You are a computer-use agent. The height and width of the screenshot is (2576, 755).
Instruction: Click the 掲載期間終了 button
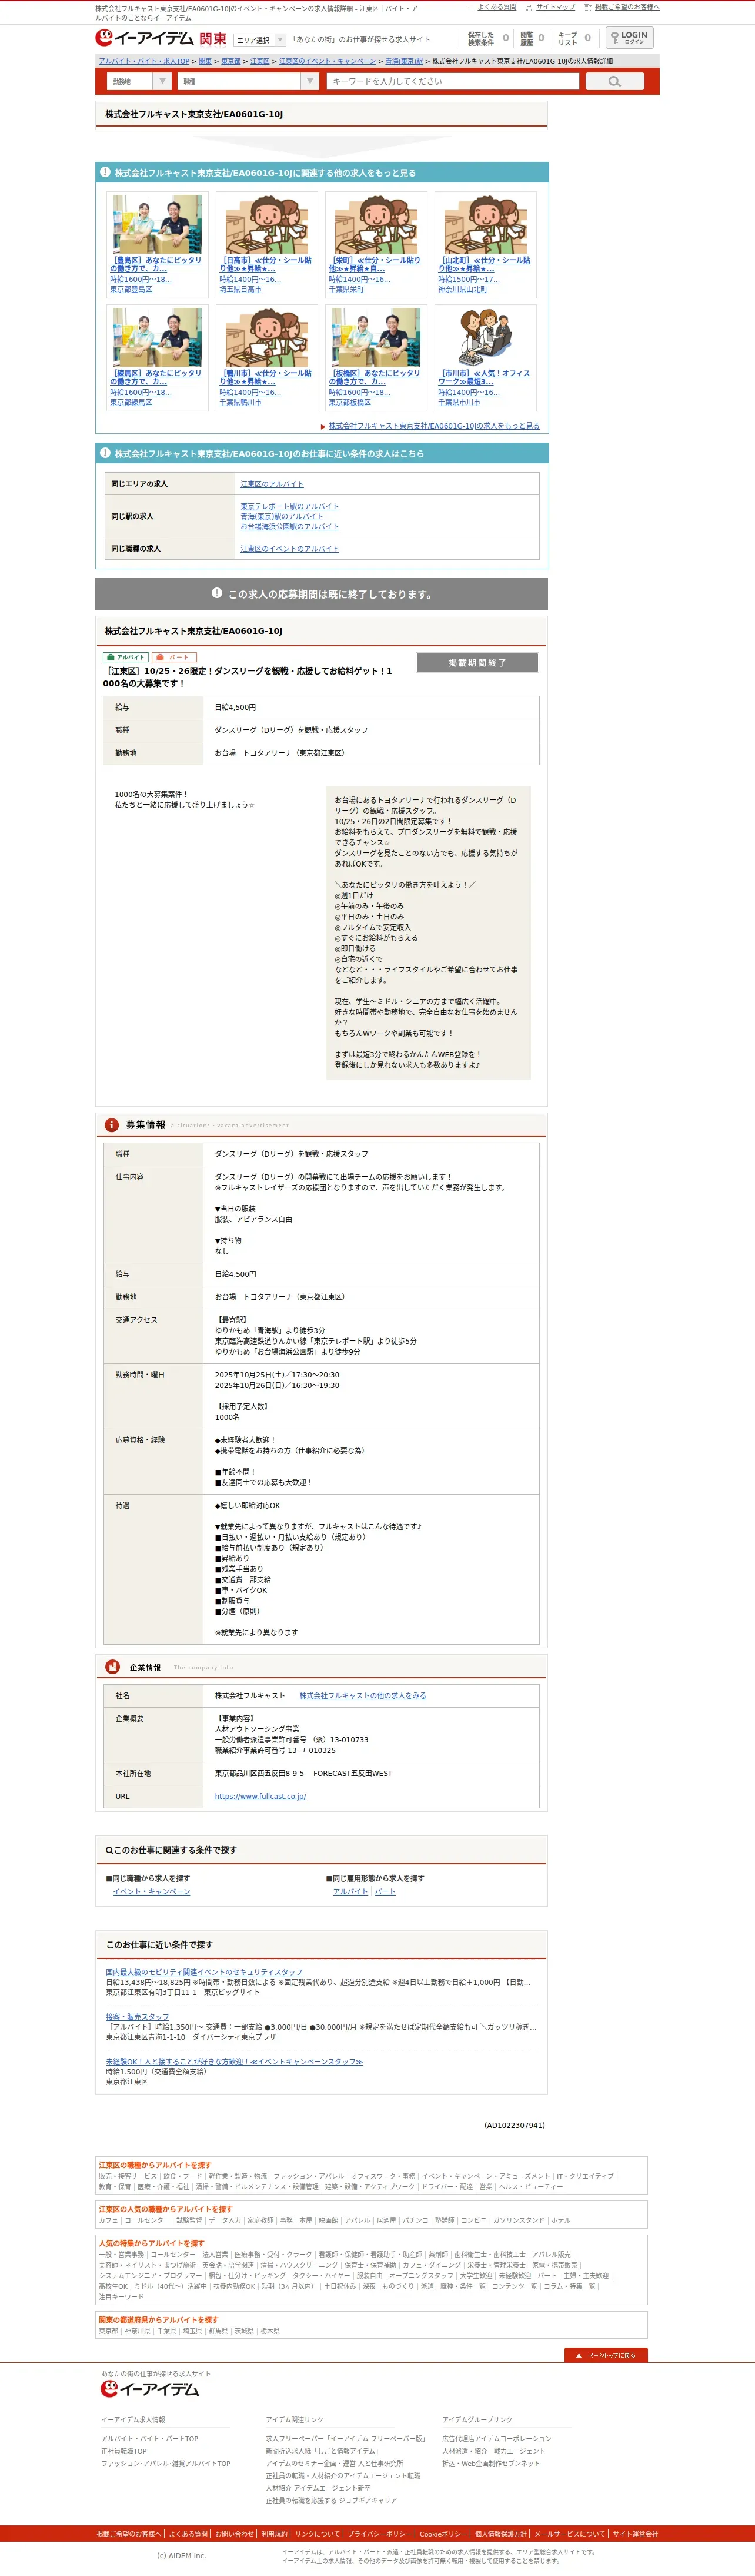[x=476, y=663]
